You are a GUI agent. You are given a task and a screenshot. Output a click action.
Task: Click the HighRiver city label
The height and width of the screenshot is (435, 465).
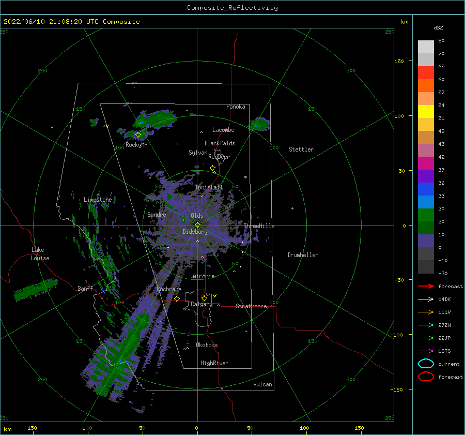pos(214,363)
